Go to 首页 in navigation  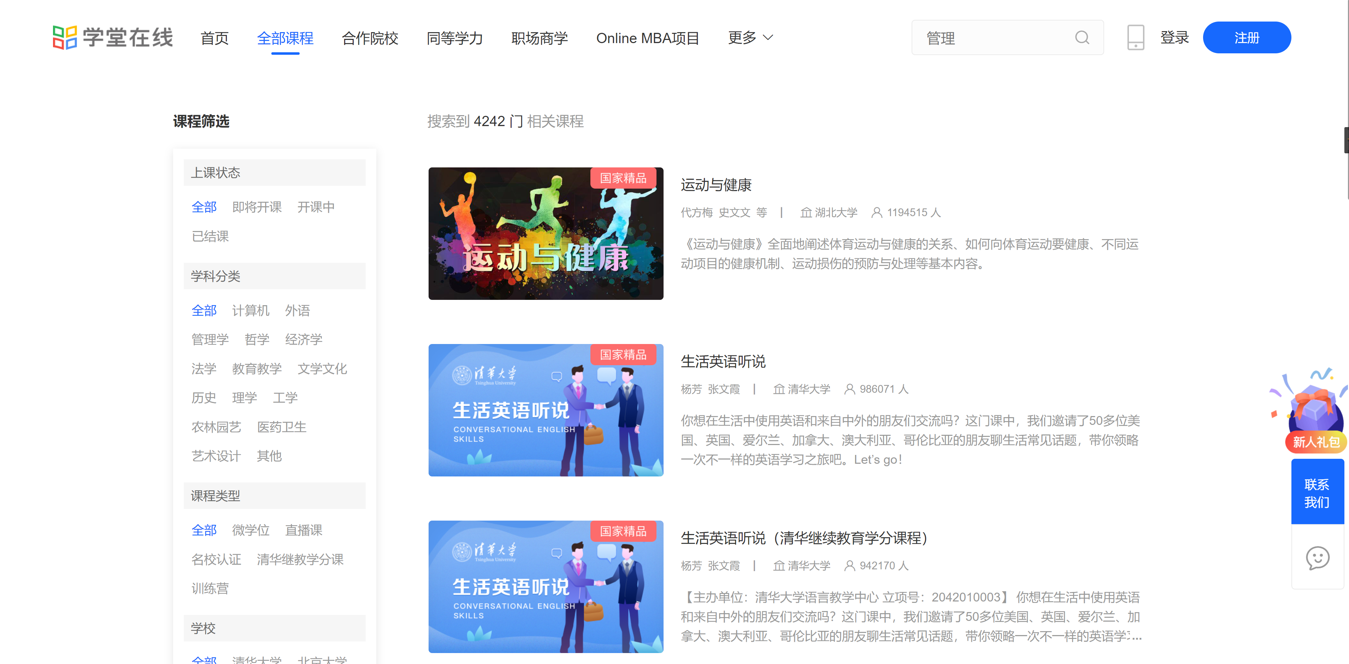point(215,38)
